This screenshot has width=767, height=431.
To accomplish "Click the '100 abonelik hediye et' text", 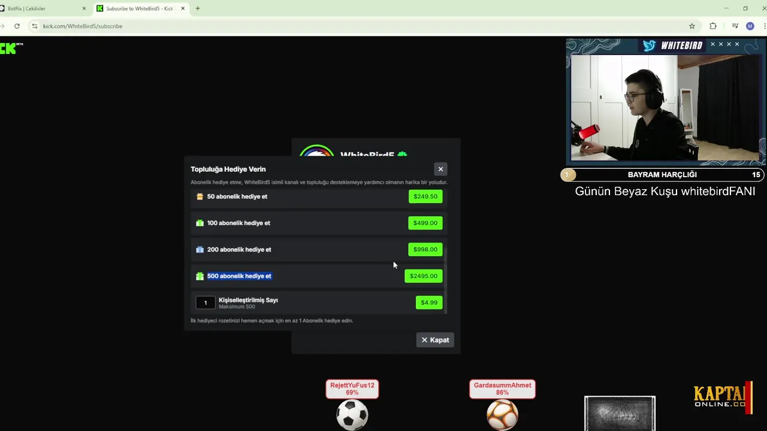I will (x=238, y=223).
